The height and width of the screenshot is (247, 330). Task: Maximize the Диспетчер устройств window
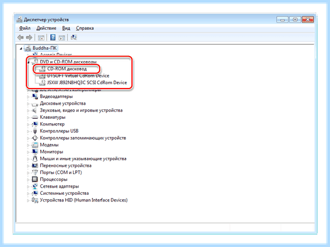(295, 20)
